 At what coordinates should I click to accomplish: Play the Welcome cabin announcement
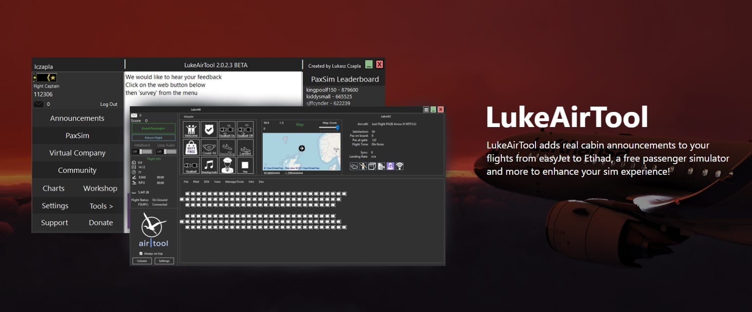[192, 129]
